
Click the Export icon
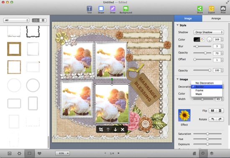211,10
